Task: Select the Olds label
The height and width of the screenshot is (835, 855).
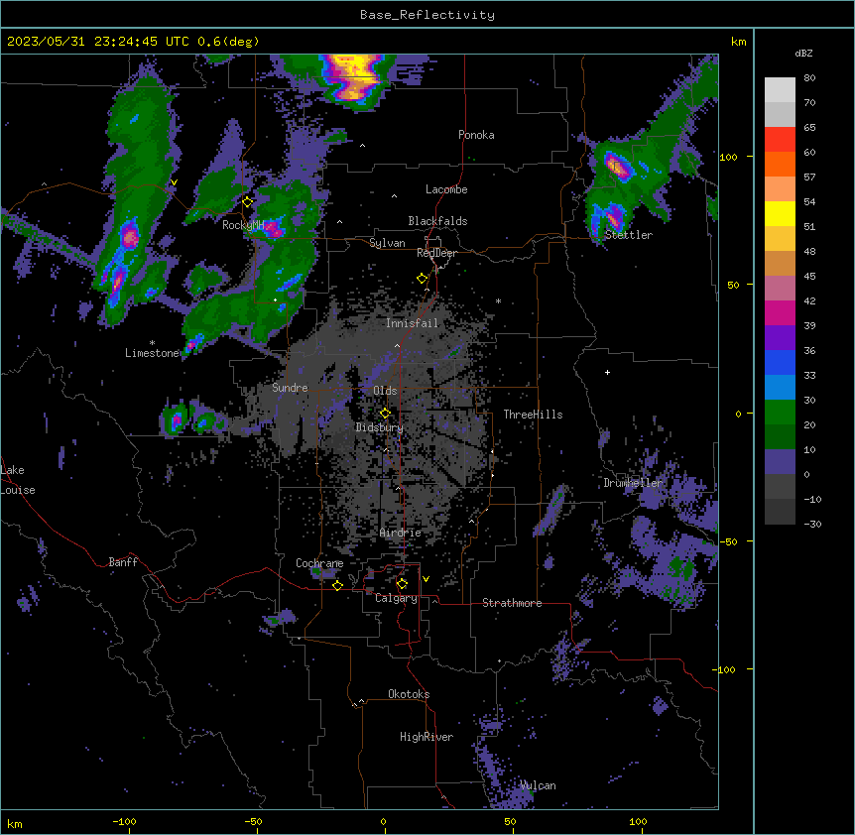Action: point(385,391)
